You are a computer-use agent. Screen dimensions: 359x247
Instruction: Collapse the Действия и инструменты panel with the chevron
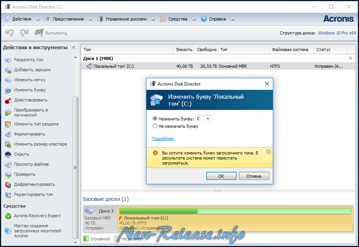pyautogui.click(x=74, y=47)
